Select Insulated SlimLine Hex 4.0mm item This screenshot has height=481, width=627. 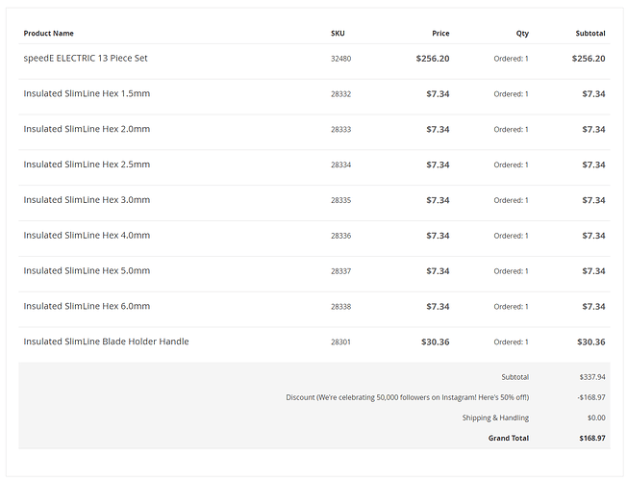(x=87, y=236)
